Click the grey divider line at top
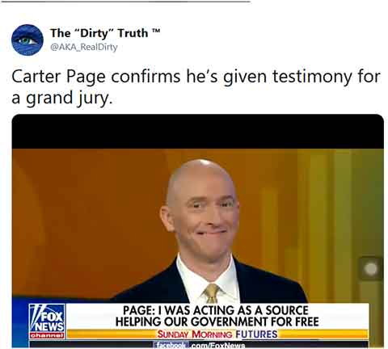Image resolution: width=388 pixels, height=349 pixels. point(126,1)
